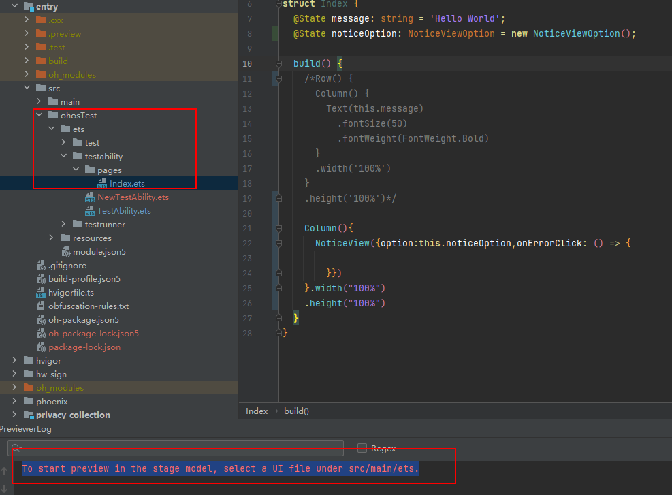Fold the build() method at line 10
The image size is (672, 495).
(278, 64)
